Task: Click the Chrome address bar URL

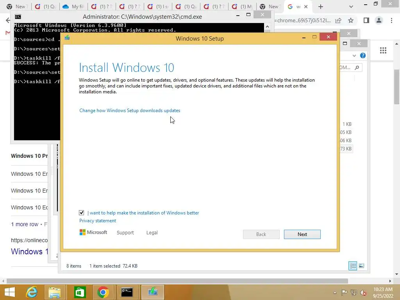Action: [302, 20]
